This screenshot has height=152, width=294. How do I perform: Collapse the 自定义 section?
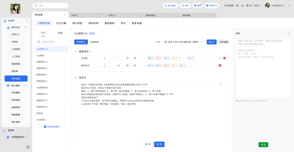[x=76, y=77]
